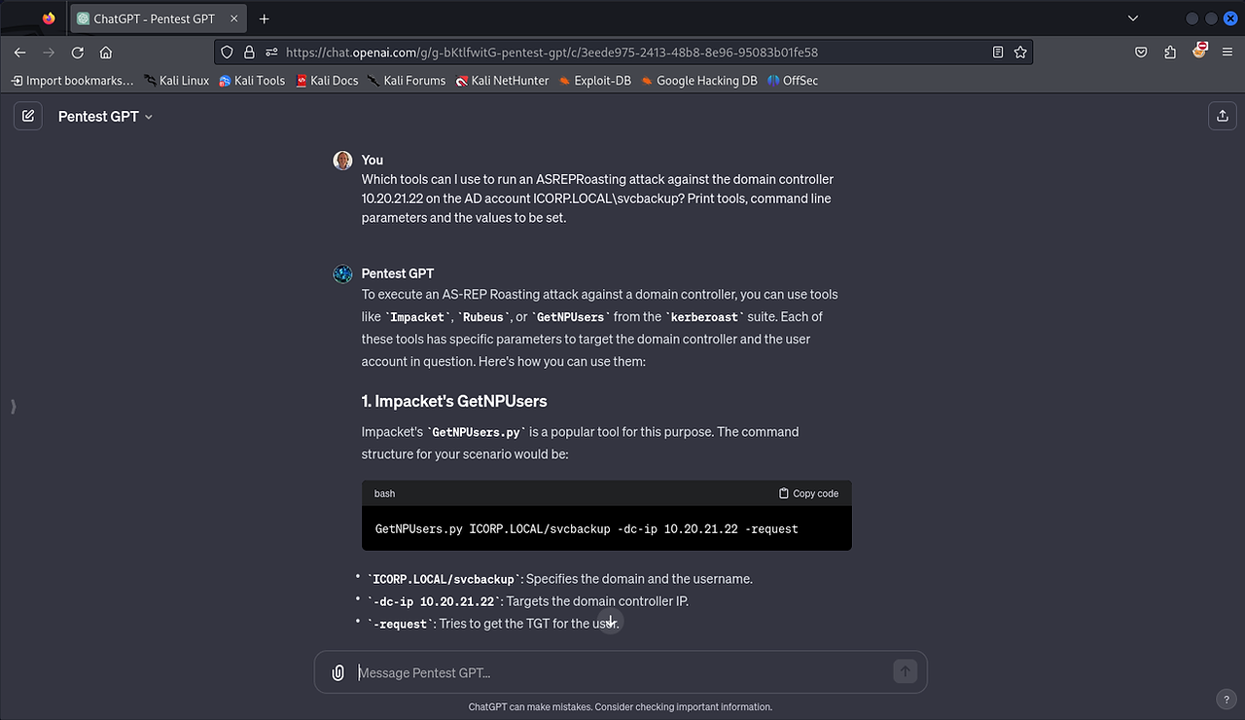Open the Google Hacking DB bookmark
The image size is (1245, 720).
699,81
